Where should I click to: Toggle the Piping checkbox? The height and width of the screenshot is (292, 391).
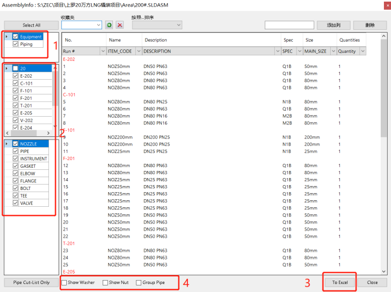click(x=15, y=44)
